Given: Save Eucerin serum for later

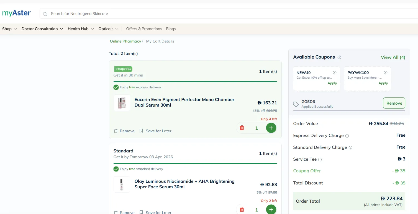Looking at the screenshot, I should [x=158, y=131].
